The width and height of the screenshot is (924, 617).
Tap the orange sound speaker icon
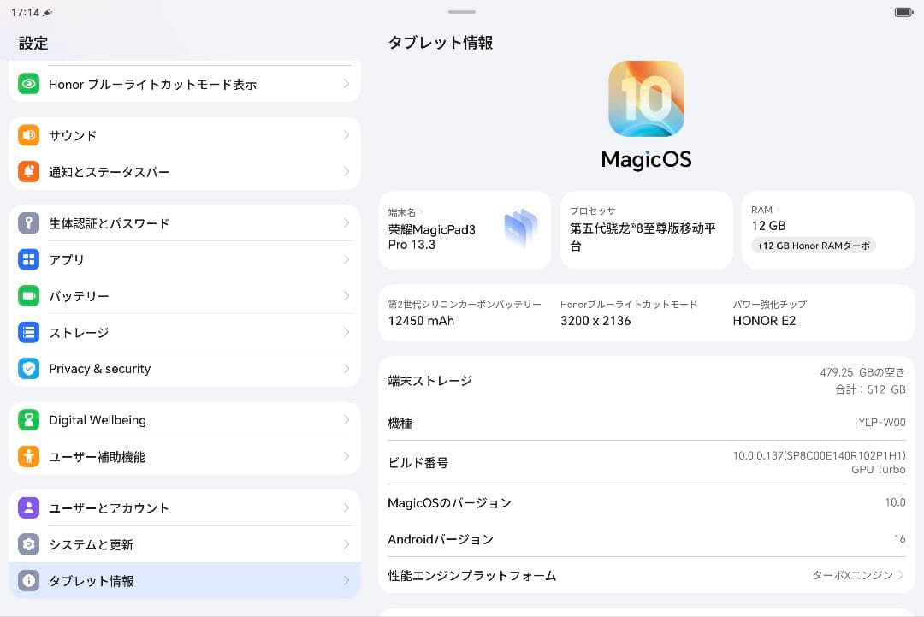[x=28, y=135]
